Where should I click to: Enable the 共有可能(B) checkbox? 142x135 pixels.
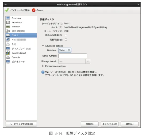[x=66, y=40]
